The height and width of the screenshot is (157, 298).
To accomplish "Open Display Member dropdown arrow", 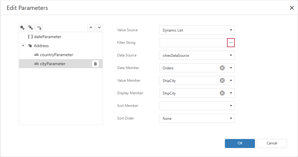I will pyautogui.click(x=231, y=93).
